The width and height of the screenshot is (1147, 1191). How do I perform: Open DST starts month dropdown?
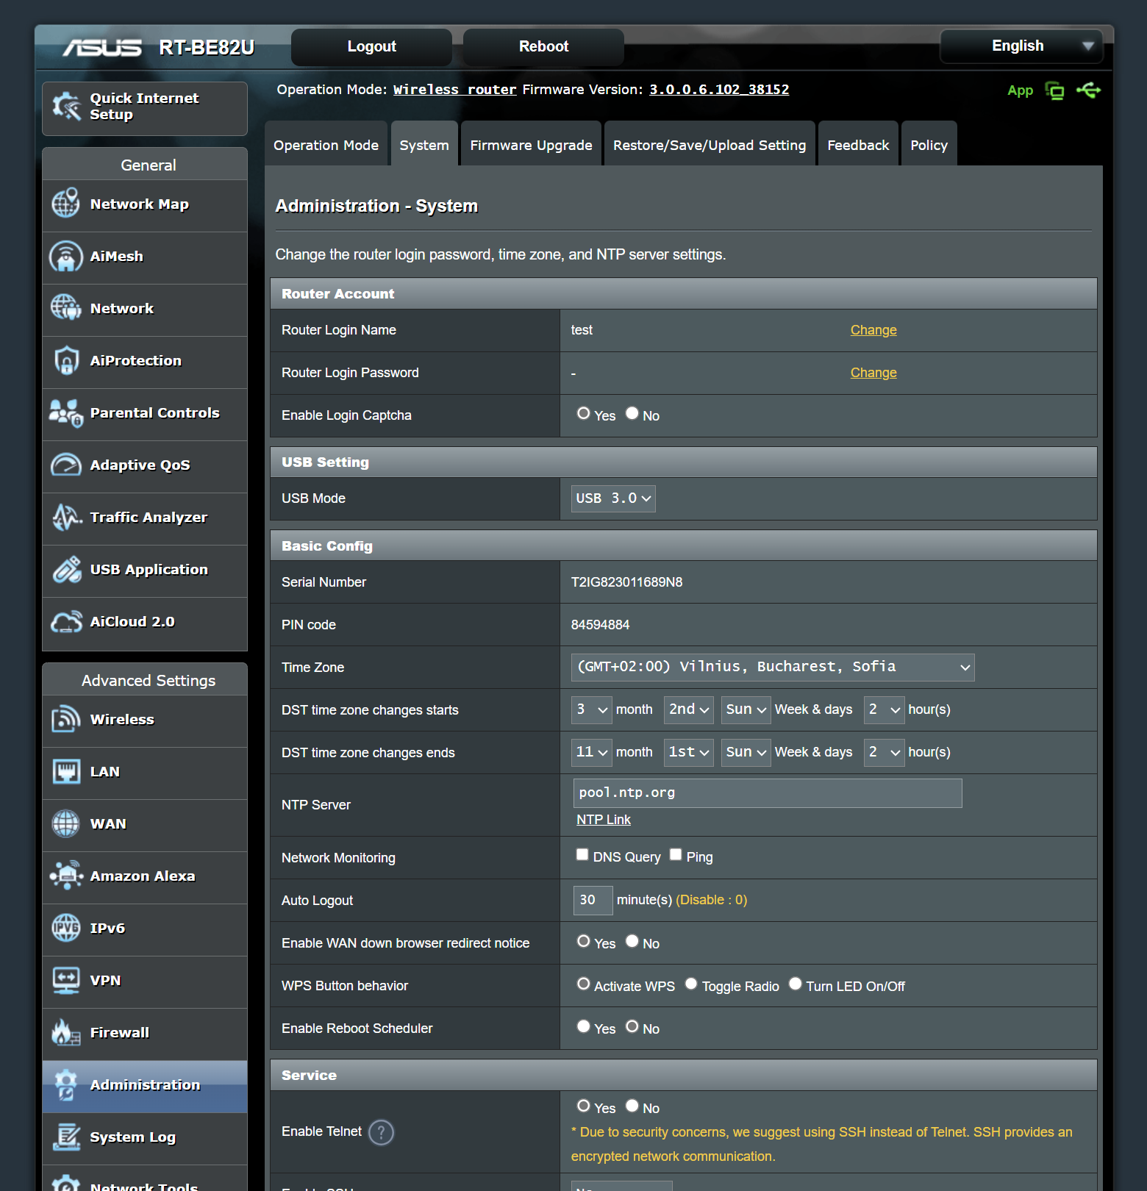[592, 709]
